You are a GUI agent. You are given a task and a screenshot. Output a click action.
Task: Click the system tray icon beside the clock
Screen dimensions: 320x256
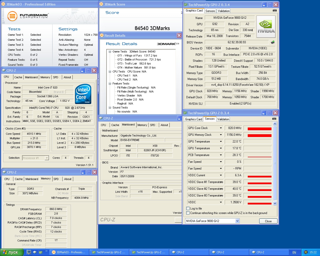(x=306, y=252)
